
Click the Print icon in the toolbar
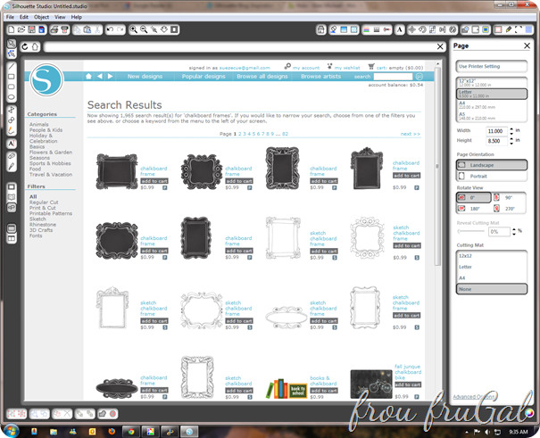point(54,29)
